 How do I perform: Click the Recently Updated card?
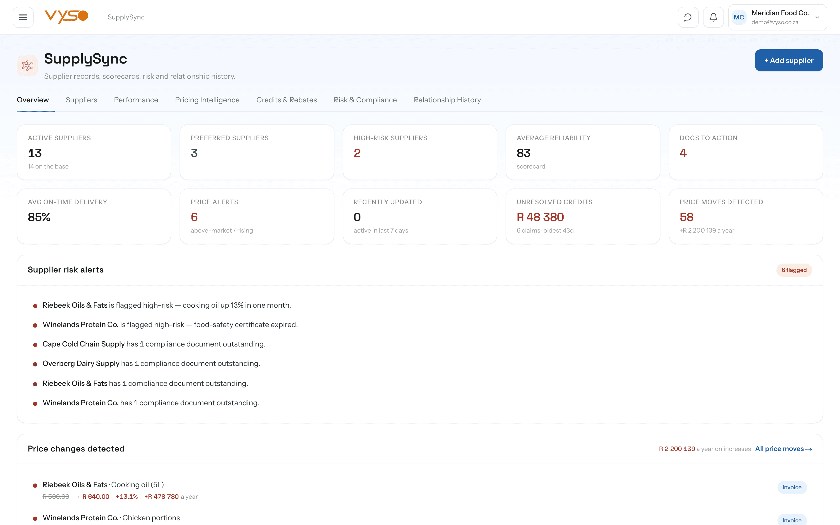click(420, 216)
